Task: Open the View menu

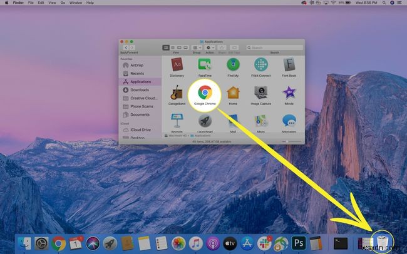Action: click(52, 3)
